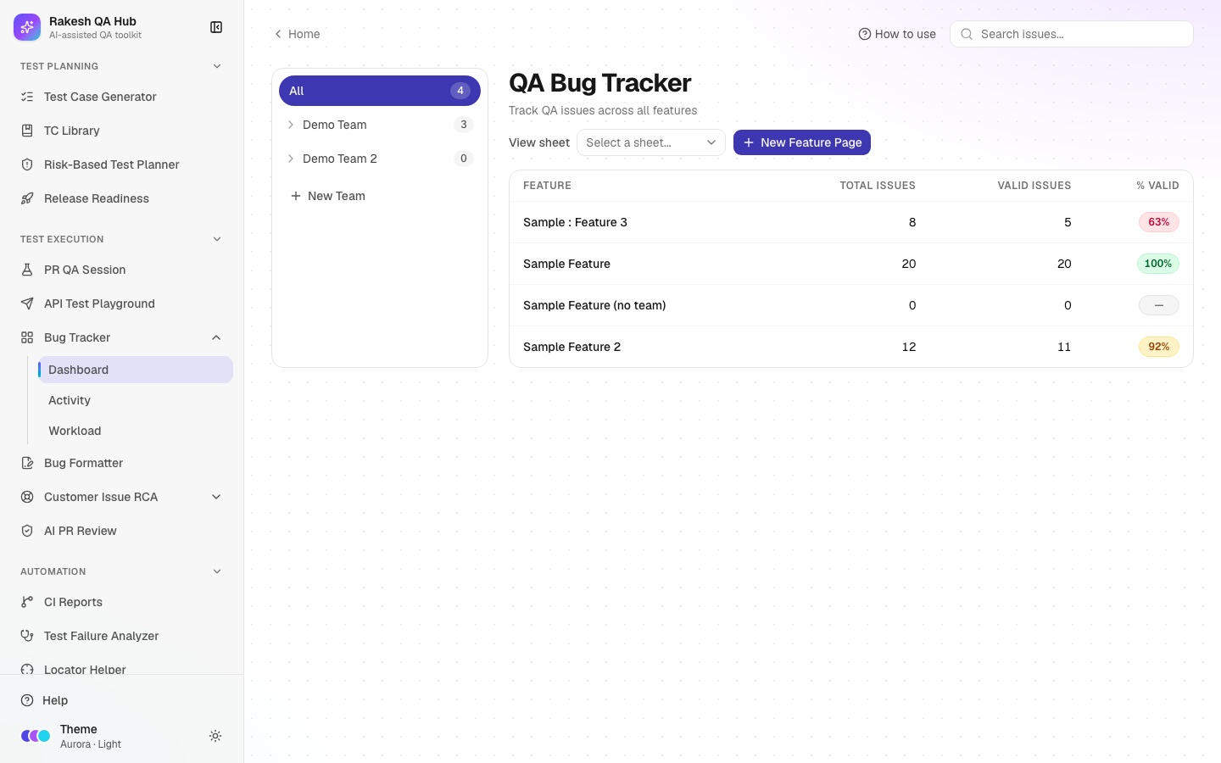Collapse the Automation section chevron
The image size is (1221, 763).
pos(217,571)
